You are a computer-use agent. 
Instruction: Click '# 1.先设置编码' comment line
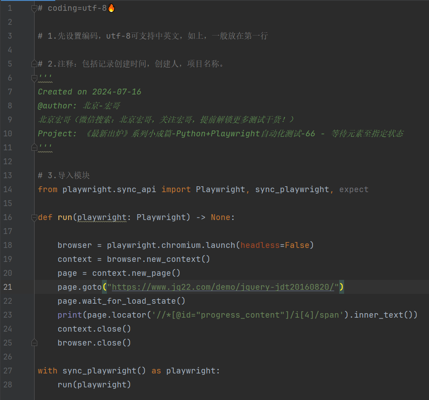click(x=153, y=36)
